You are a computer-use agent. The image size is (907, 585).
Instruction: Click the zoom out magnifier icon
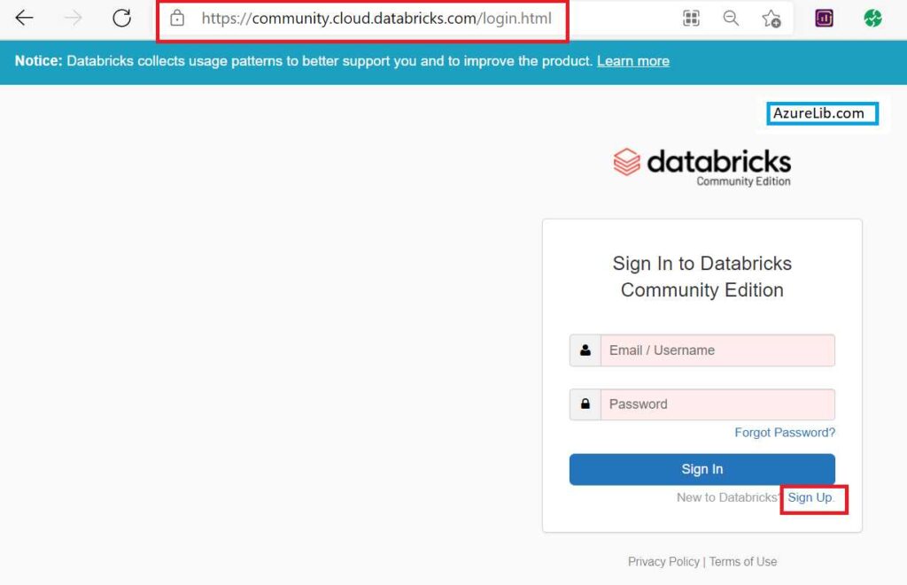click(731, 19)
